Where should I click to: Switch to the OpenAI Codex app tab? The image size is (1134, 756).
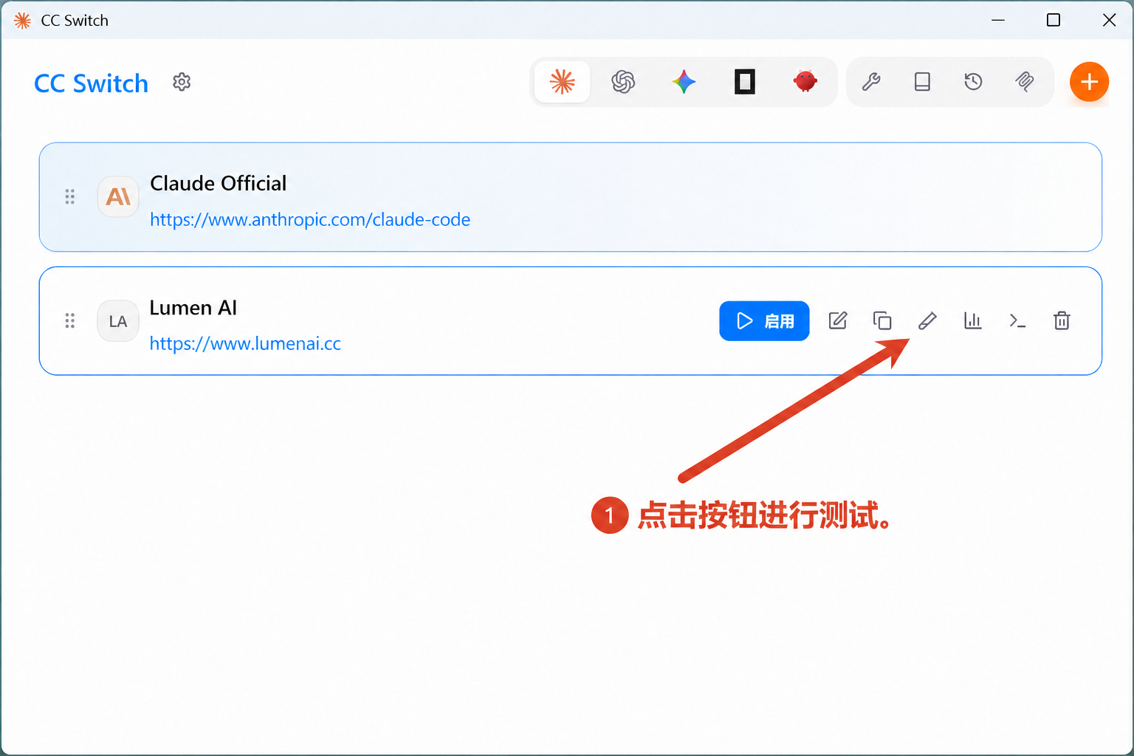coord(623,81)
